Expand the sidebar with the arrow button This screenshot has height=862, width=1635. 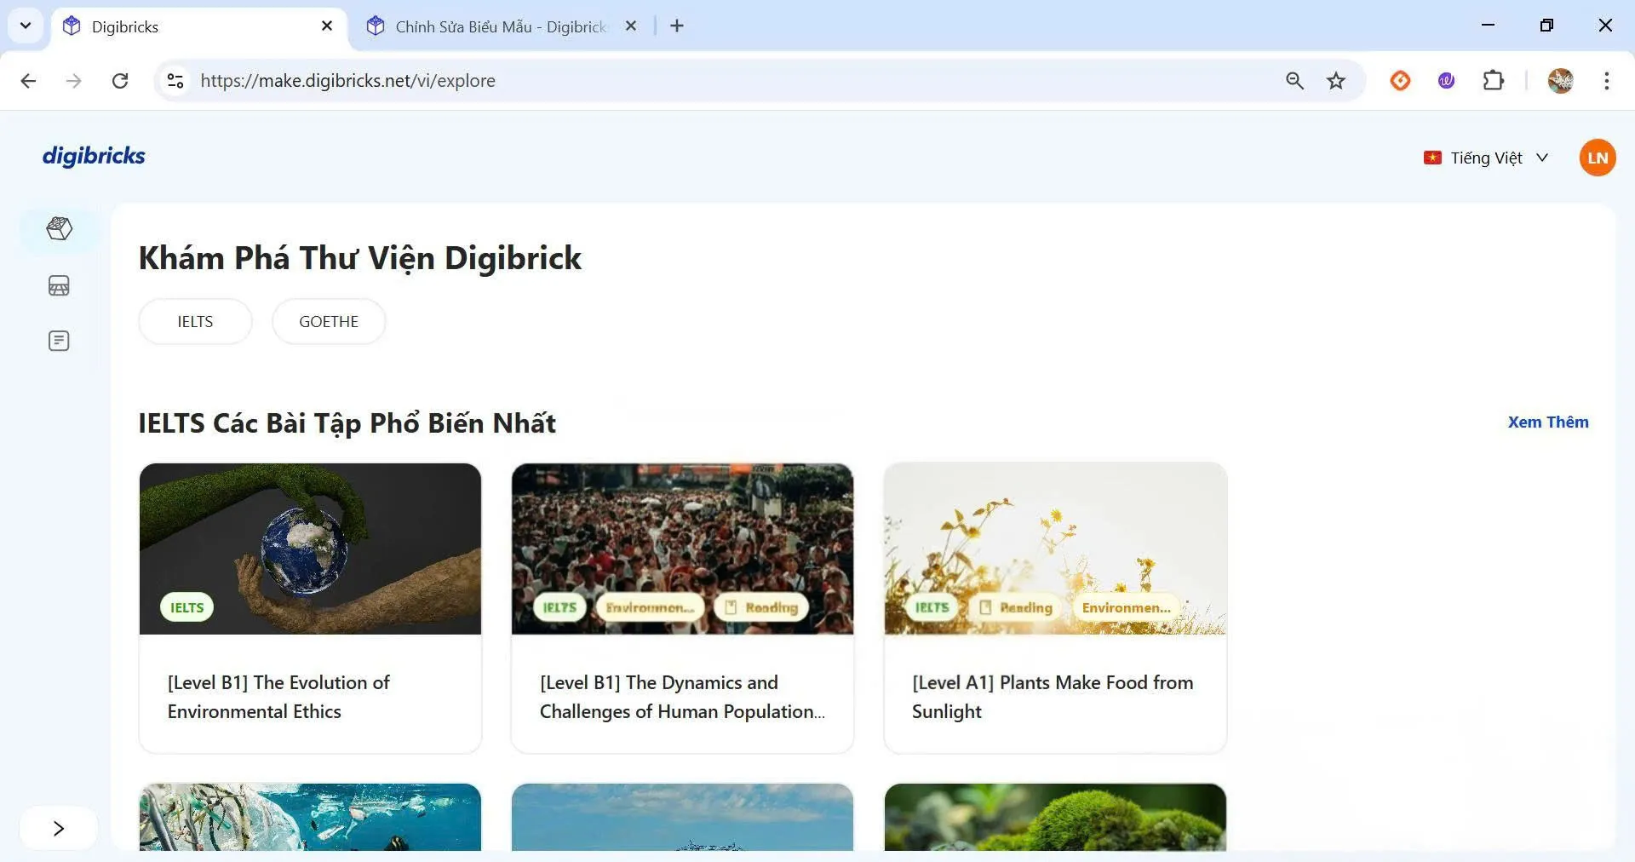(58, 828)
